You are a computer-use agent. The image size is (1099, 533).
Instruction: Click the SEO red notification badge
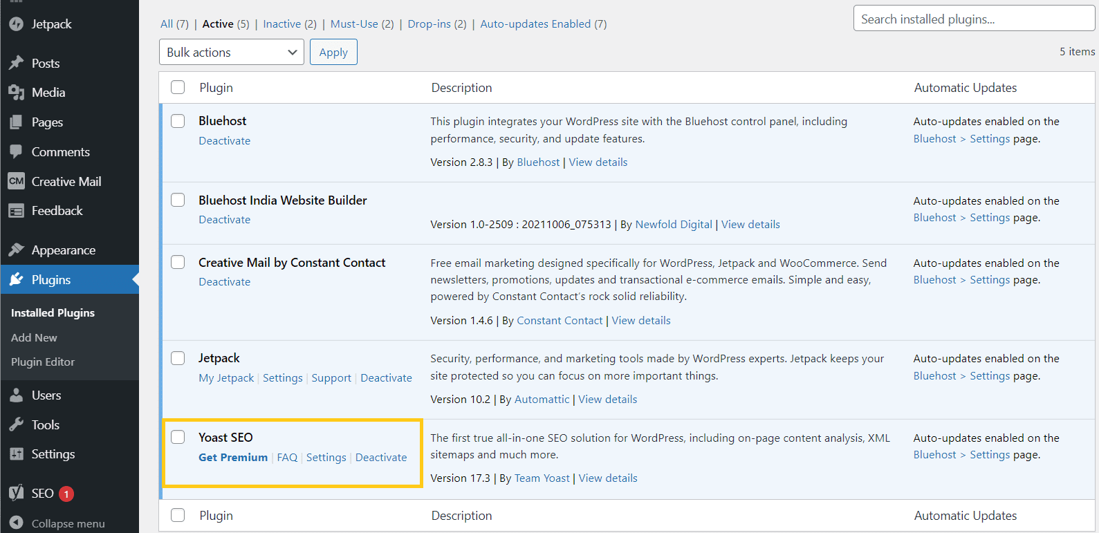click(66, 494)
